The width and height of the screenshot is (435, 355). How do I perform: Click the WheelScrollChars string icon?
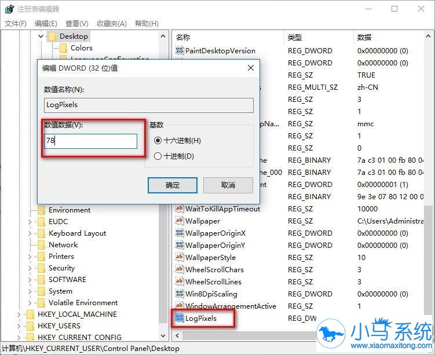(180, 269)
